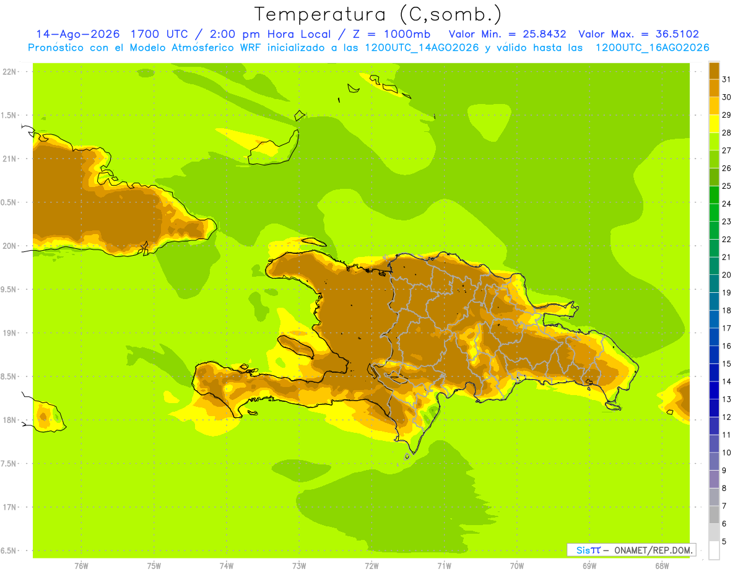743x574 pixels.
Task: Click the 'Temperatura (C,somb.)' map title
Action: coord(378,14)
